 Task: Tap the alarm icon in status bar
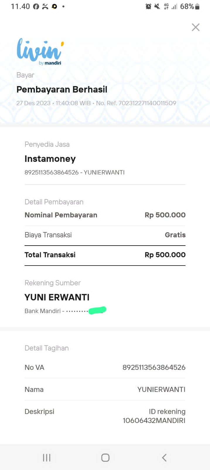[148, 6]
